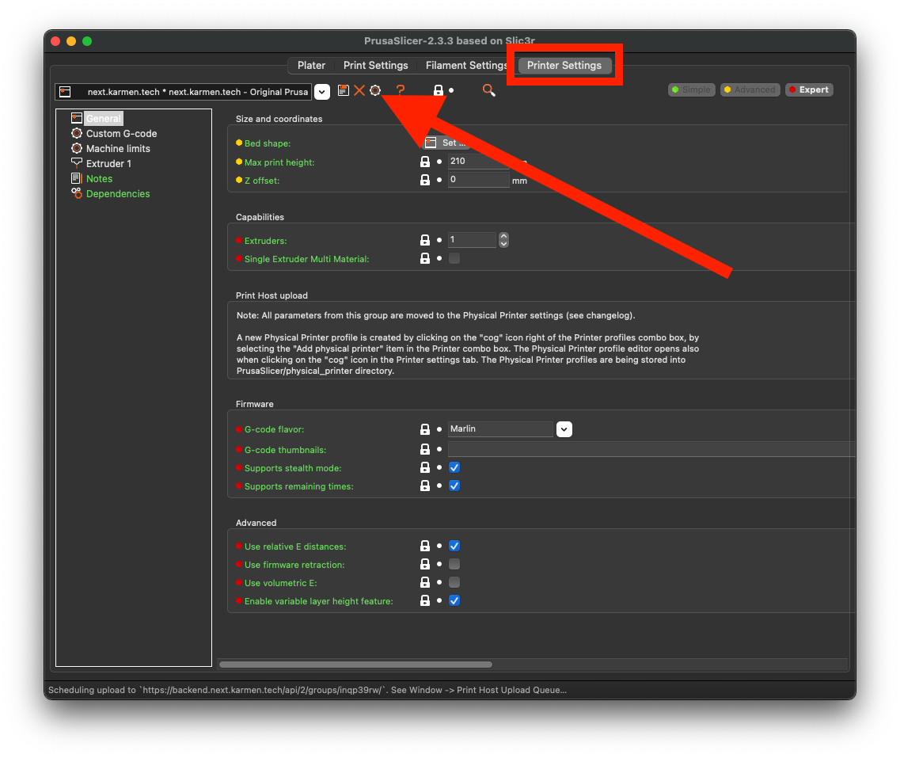Click the lock icon in the top toolbar
Image resolution: width=900 pixels, height=758 pixels.
tap(439, 90)
